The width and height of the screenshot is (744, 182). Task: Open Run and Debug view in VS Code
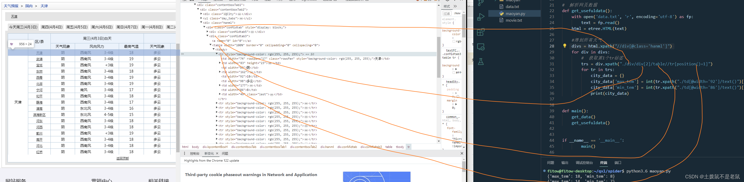click(x=481, y=17)
